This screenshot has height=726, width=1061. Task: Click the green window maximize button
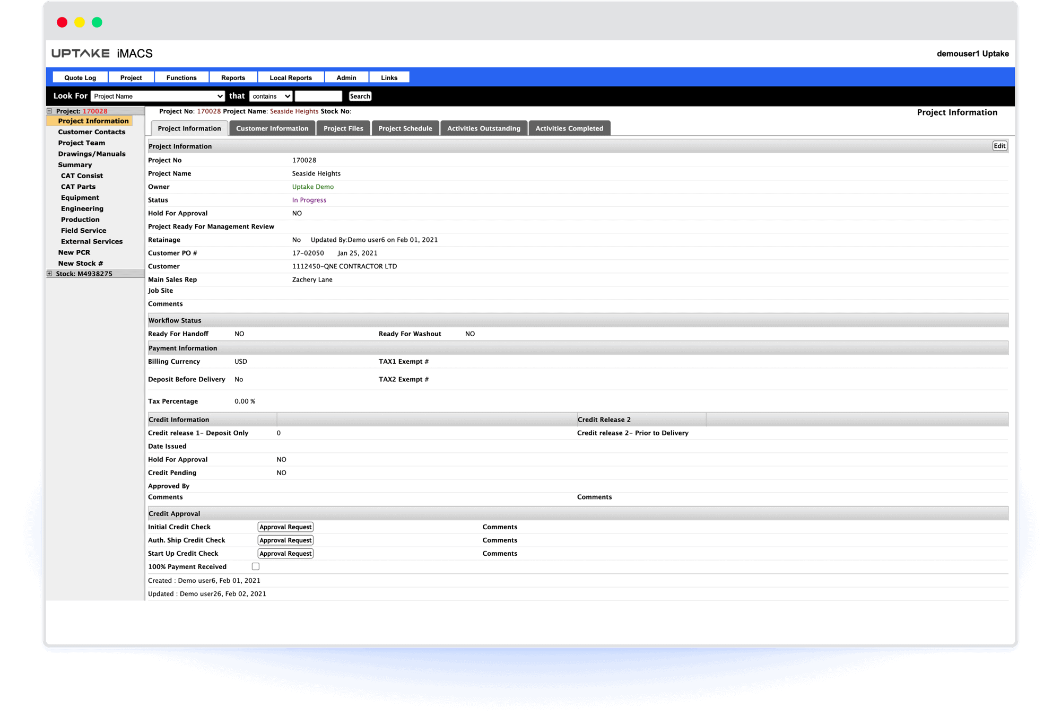pyautogui.click(x=97, y=22)
